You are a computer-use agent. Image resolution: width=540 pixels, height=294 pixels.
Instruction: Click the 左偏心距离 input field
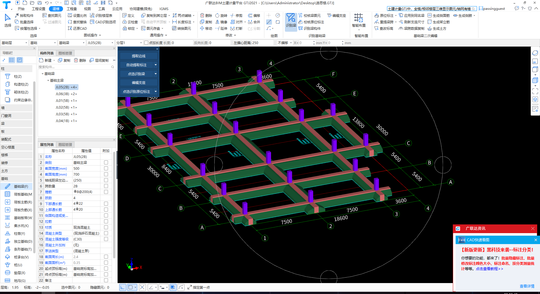pyautogui.click(x=262, y=43)
